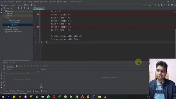Toggle breakpoint on line 11

point(38,14)
